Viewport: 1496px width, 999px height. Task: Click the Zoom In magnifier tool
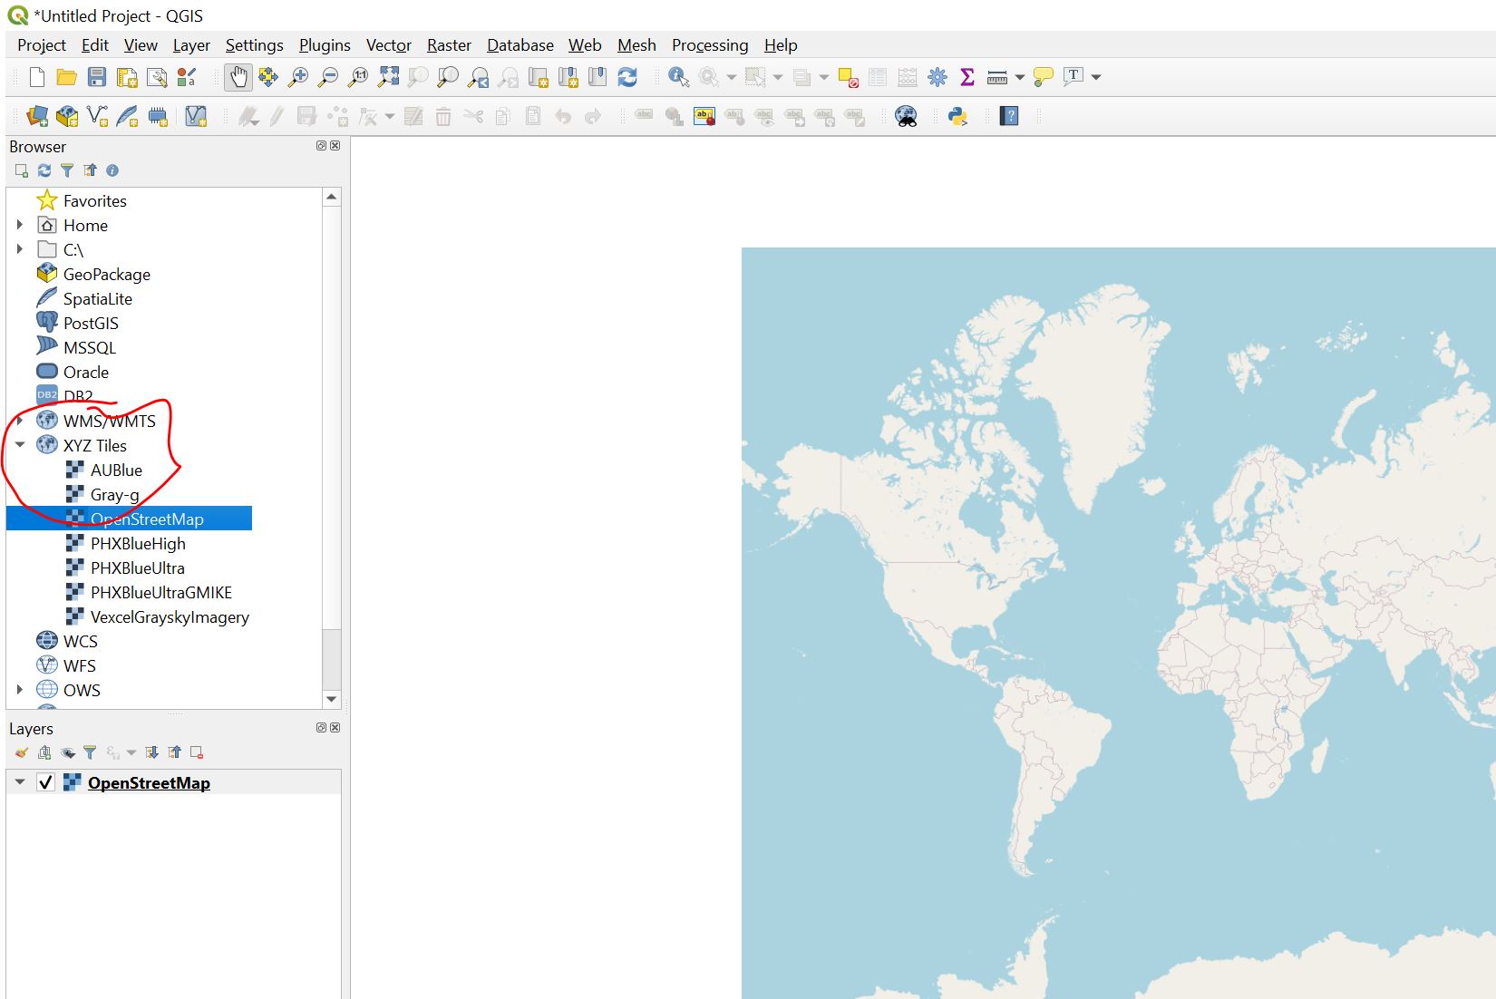tap(297, 77)
